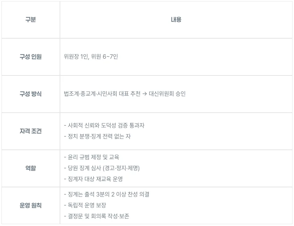
Task: Click the 대신위원회 승인 text
Action: pyautogui.click(x=167, y=94)
